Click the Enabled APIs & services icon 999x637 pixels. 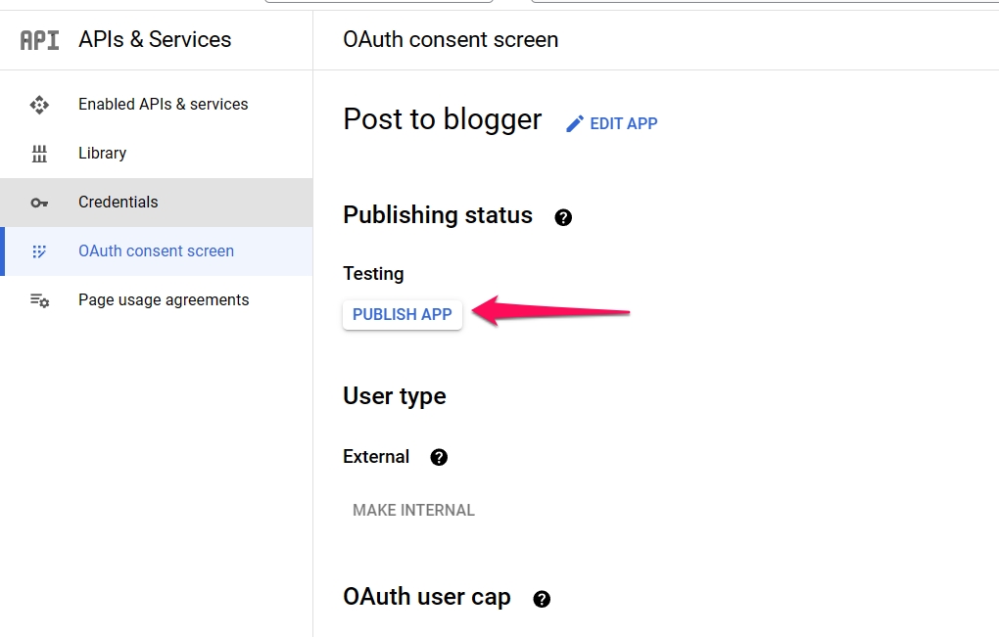[39, 105]
